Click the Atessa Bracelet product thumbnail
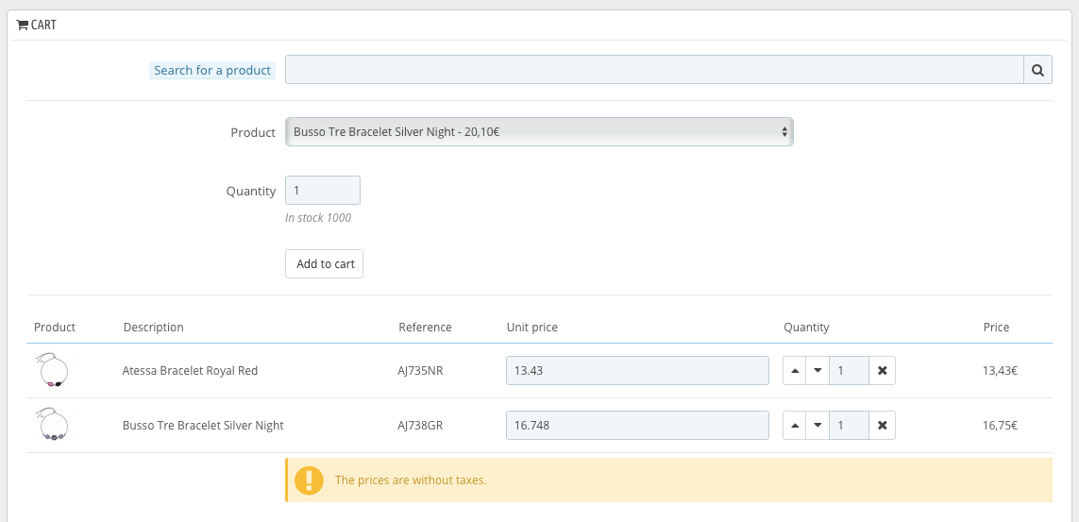 click(x=52, y=371)
